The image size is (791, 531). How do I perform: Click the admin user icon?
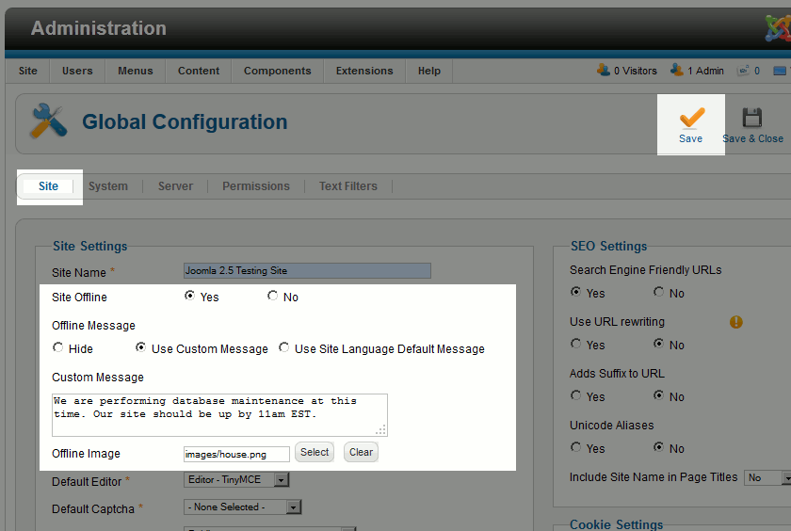tap(677, 70)
